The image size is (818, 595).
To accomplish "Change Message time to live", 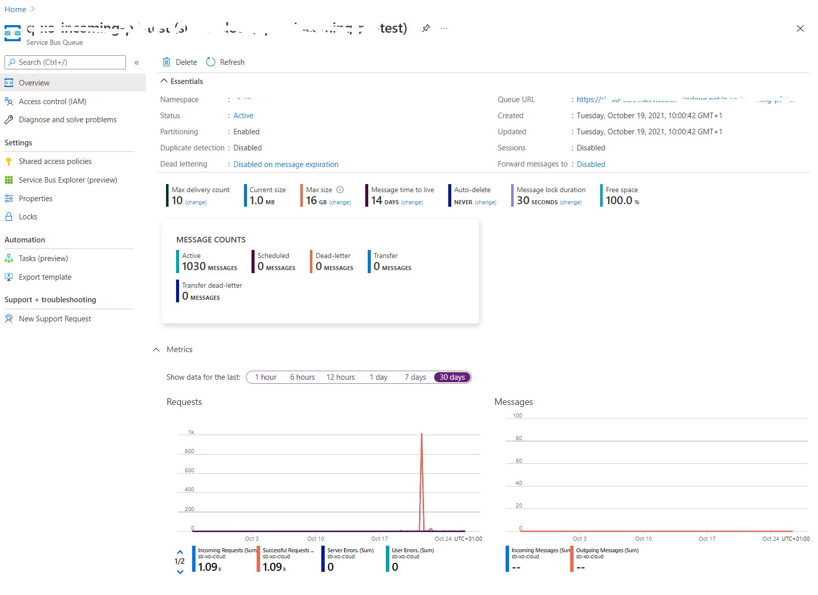I will click(412, 202).
